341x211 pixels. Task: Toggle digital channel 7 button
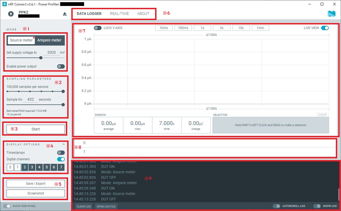coord(61,167)
